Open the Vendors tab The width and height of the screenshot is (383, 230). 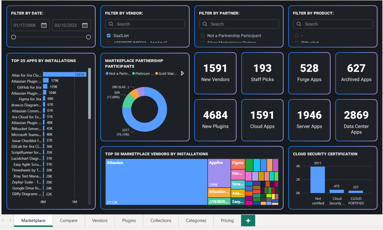[x=100, y=221]
